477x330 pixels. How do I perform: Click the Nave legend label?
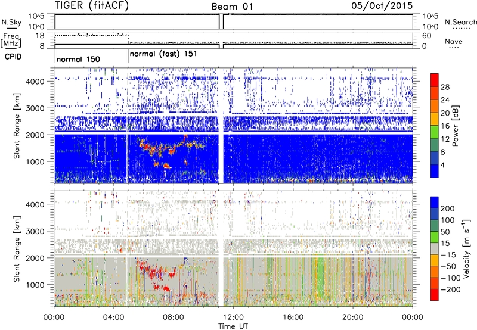point(453,41)
